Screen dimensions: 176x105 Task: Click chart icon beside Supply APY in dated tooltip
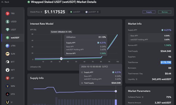pos(82,72)
